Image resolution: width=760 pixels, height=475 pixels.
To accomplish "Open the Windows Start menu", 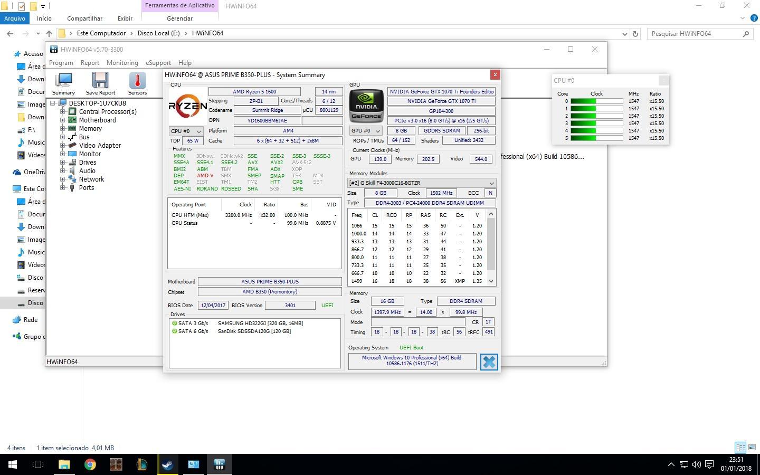I will (x=13, y=464).
